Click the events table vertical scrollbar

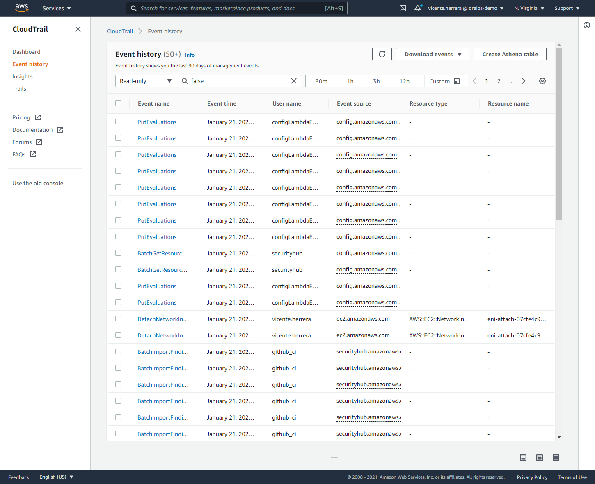[x=559, y=134]
